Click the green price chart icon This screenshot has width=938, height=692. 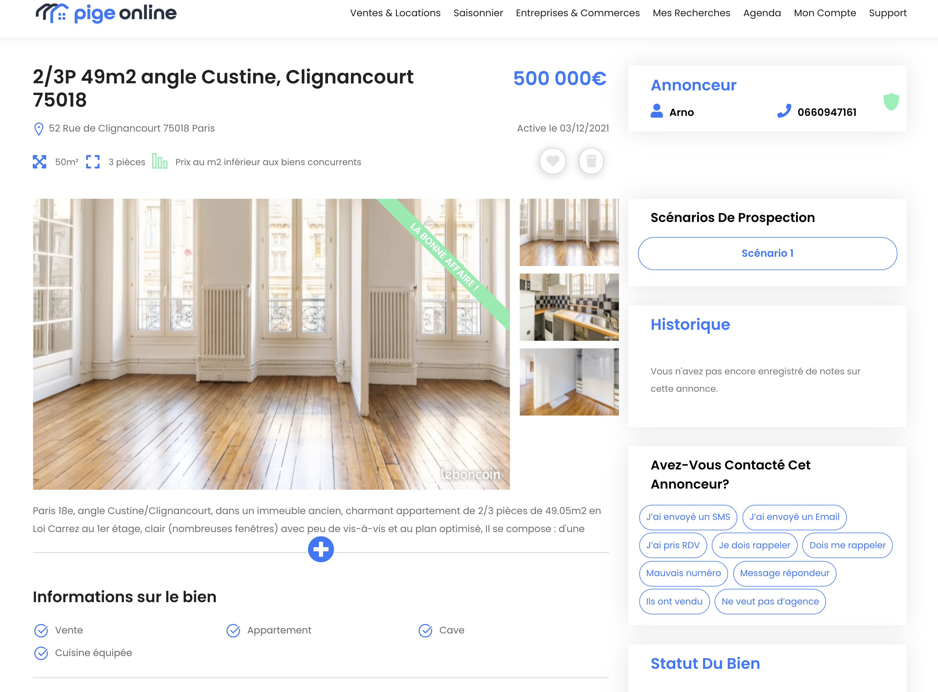pyautogui.click(x=159, y=161)
